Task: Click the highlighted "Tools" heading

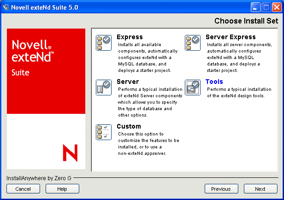Action: [x=214, y=82]
